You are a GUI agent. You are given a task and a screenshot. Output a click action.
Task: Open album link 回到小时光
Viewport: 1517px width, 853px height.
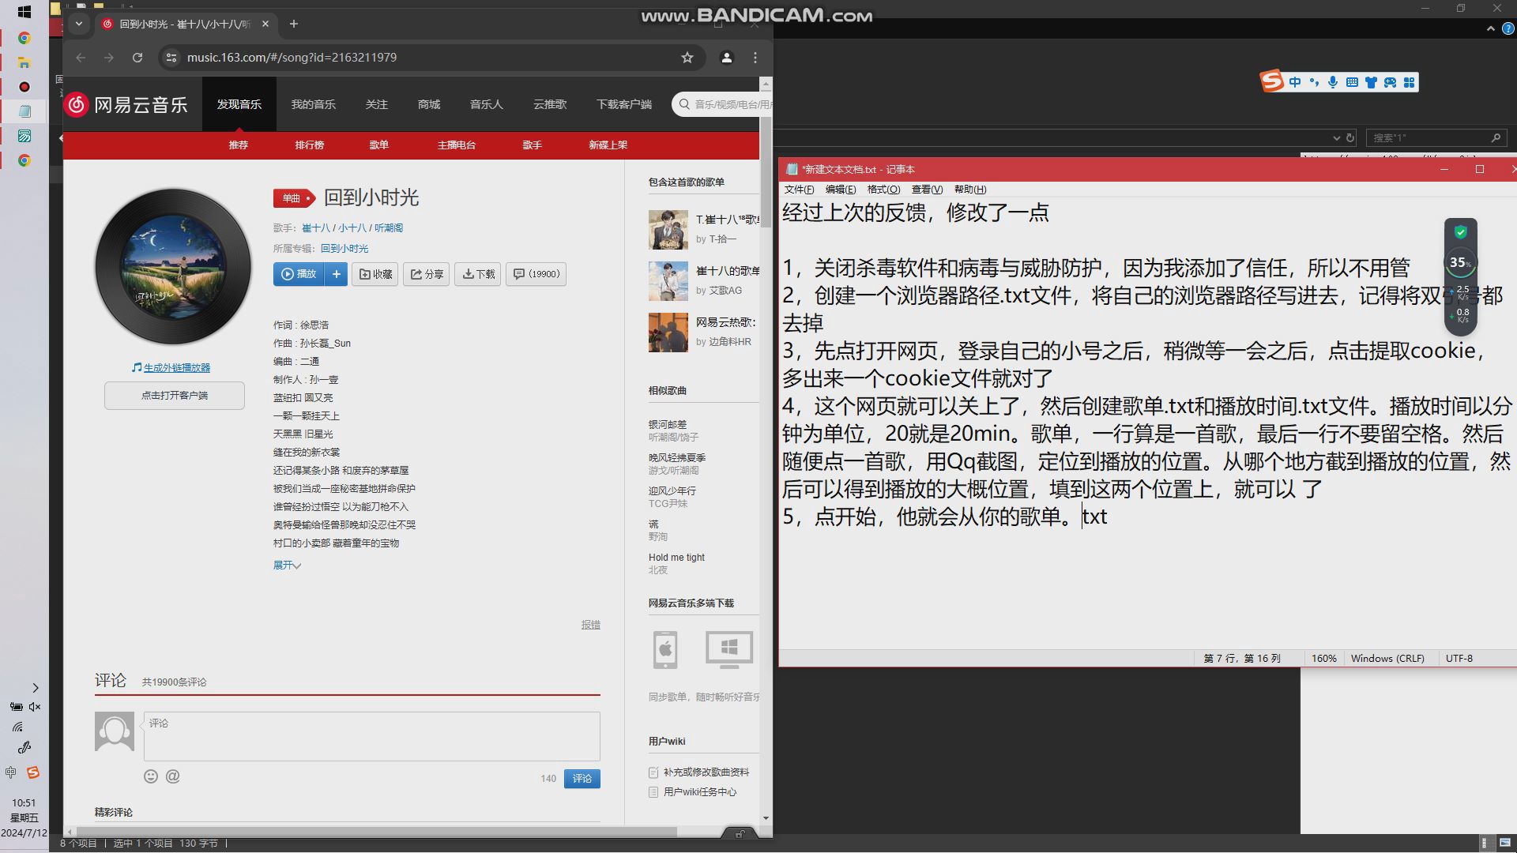point(344,249)
